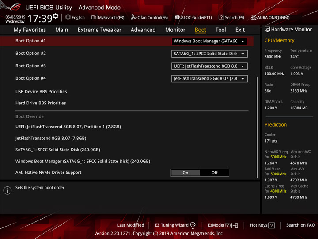Switch to EzMode(F7)

[220, 225]
